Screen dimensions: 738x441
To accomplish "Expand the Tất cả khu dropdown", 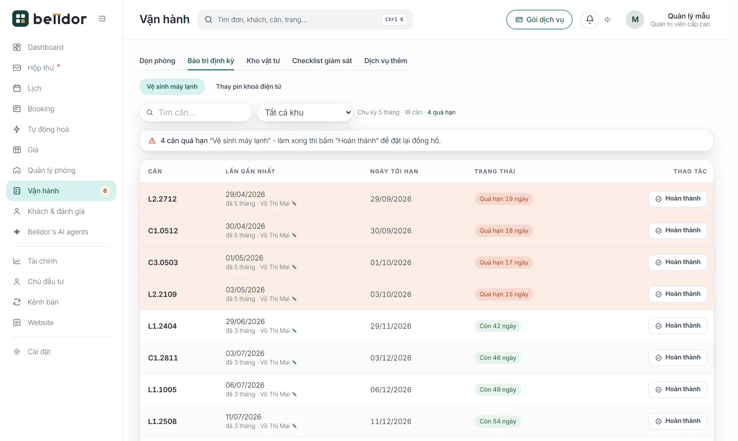I will point(305,113).
